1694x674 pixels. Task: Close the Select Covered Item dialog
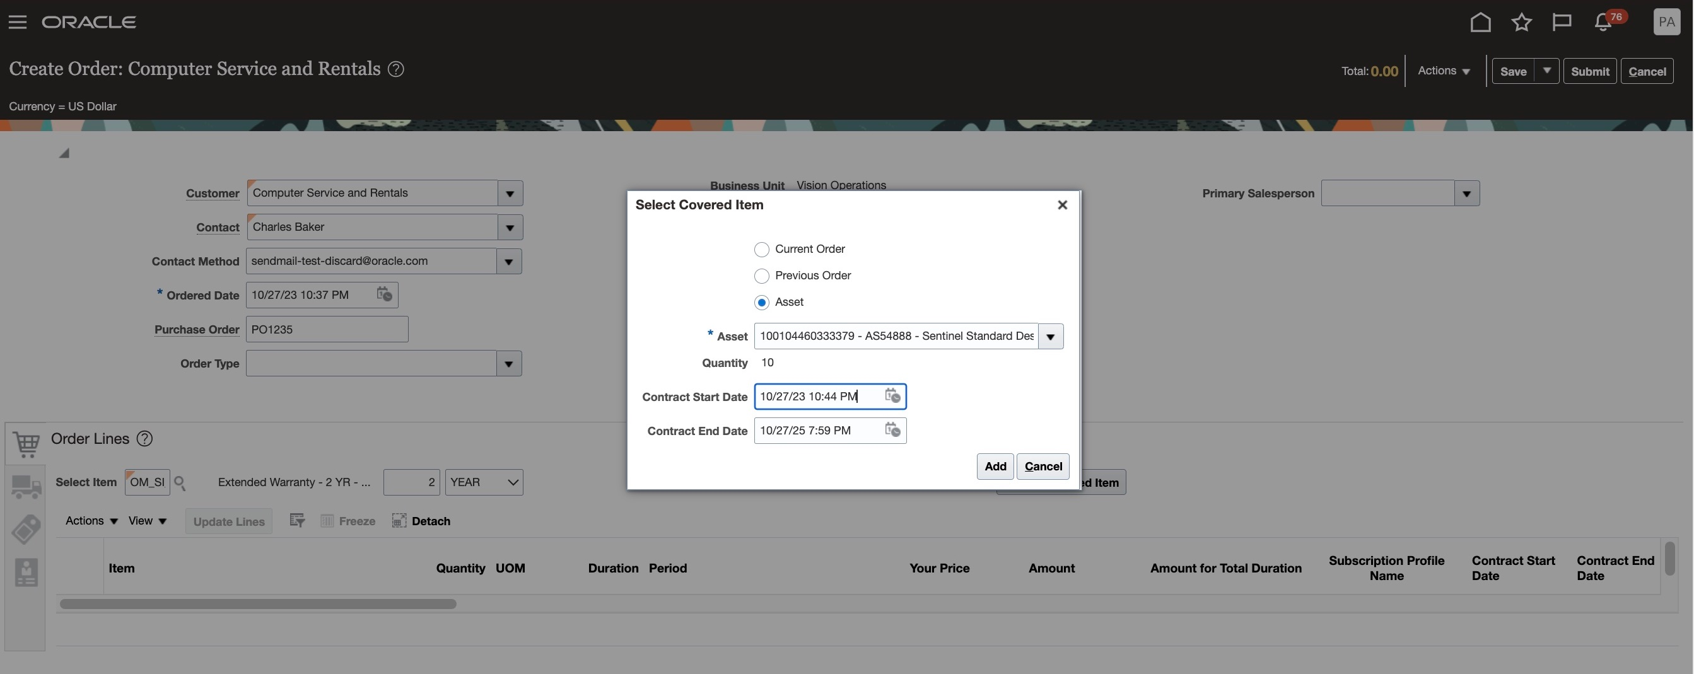coord(1062,204)
